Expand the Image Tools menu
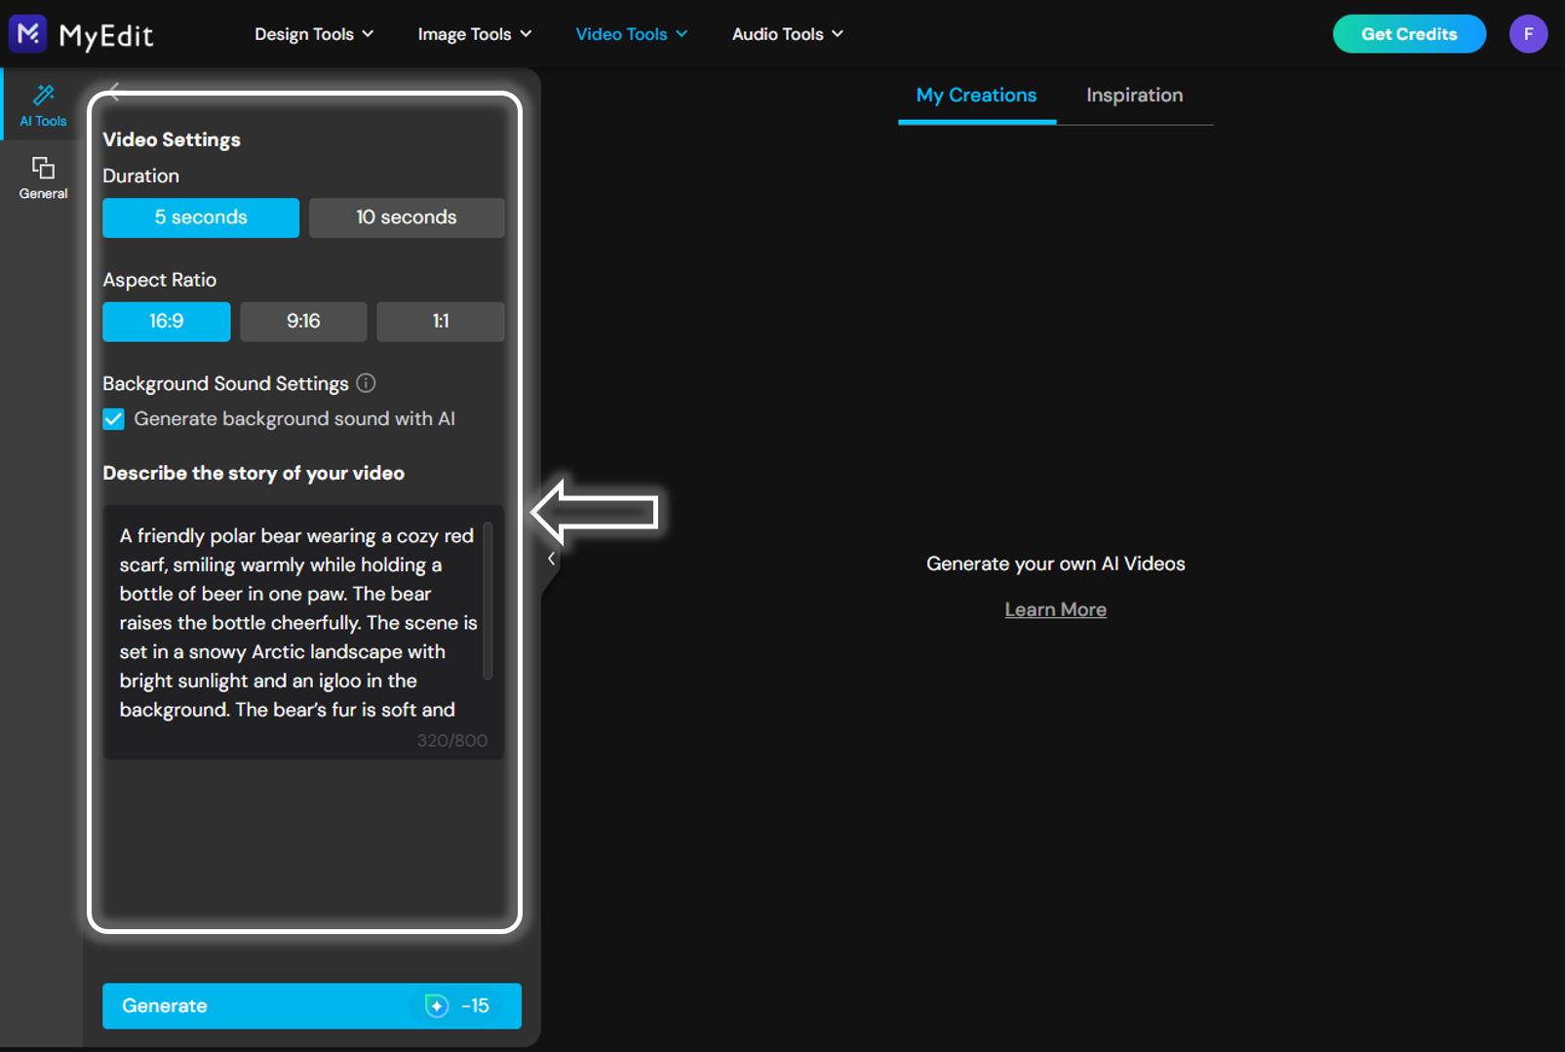 [475, 34]
